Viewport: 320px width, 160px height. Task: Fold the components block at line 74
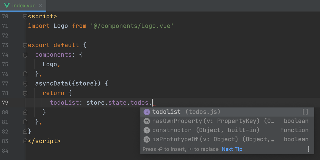click(x=25, y=55)
